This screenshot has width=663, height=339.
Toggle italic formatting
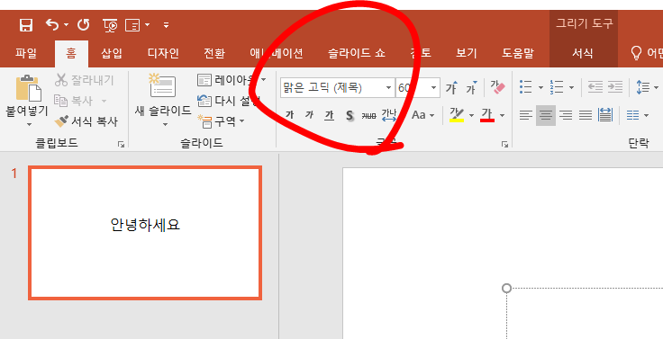click(x=310, y=115)
